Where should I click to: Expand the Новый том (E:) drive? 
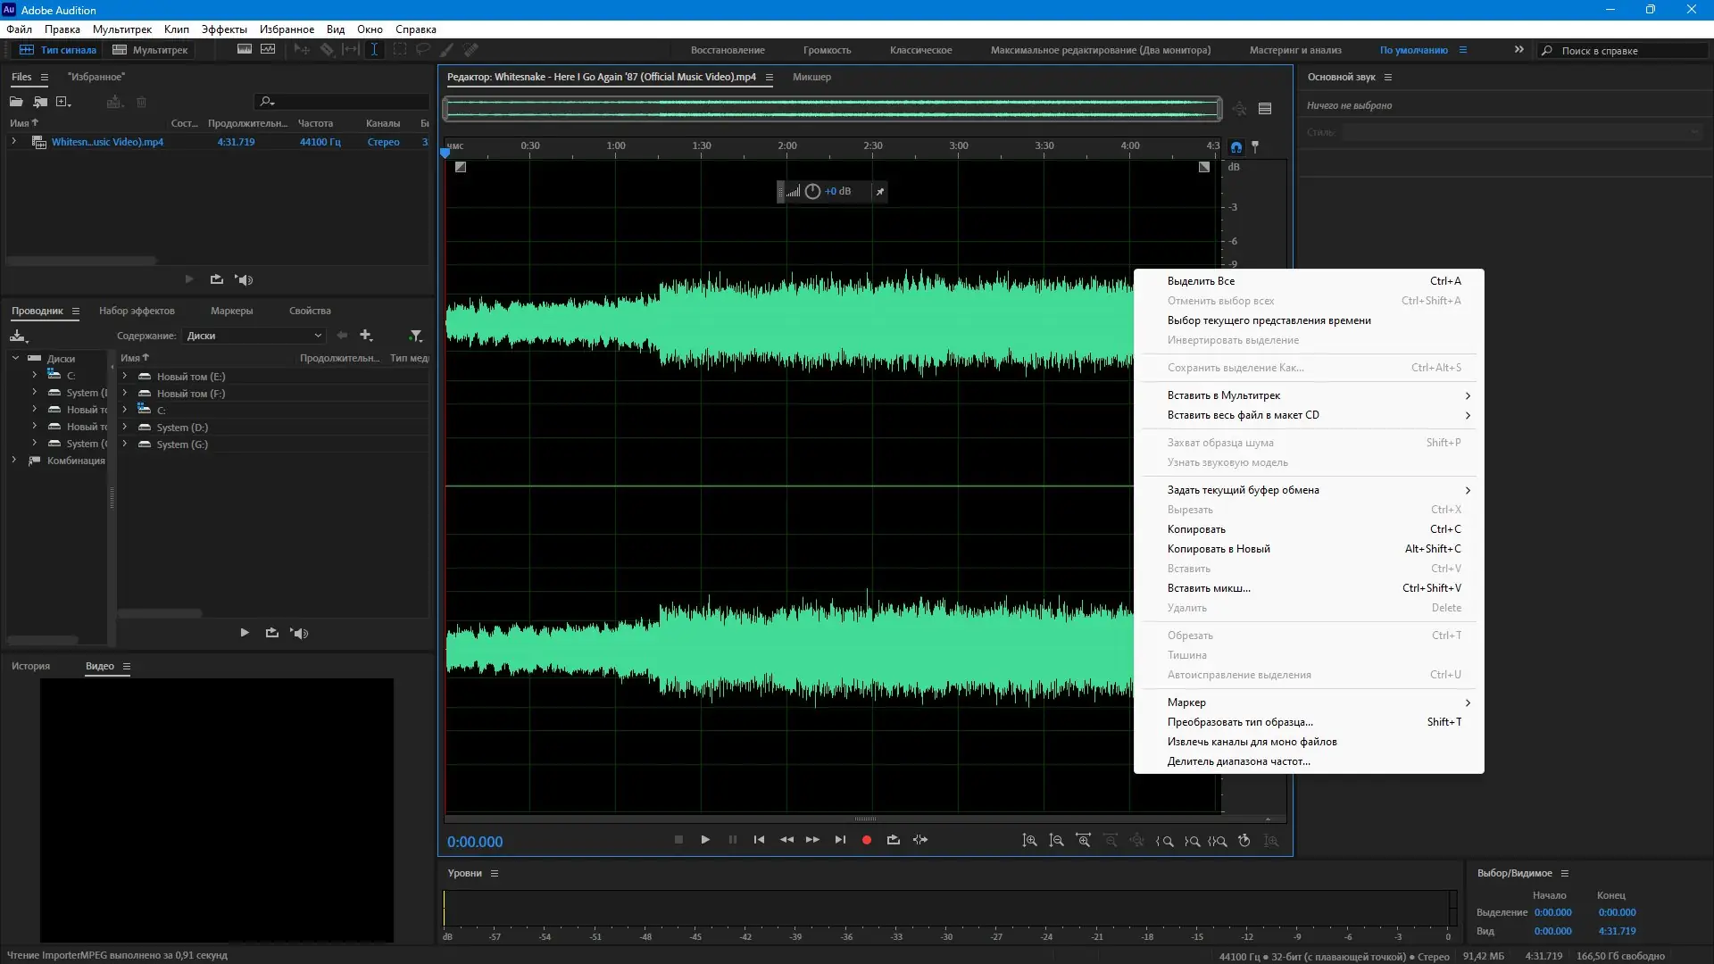tap(124, 377)
